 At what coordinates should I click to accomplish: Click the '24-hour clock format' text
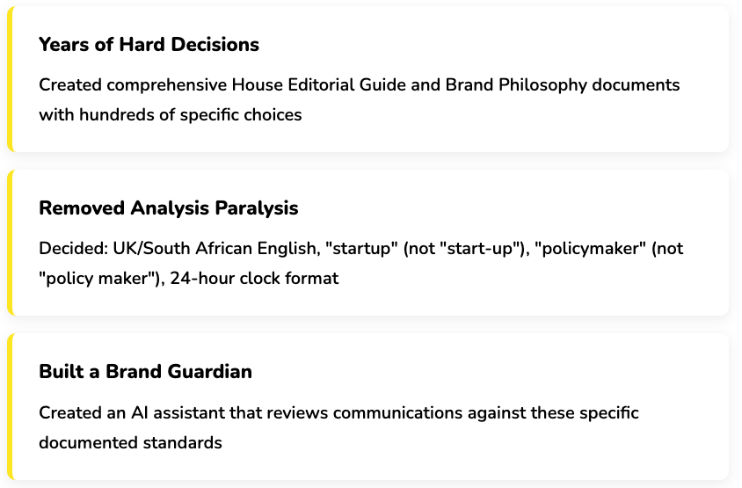(255, 279)
